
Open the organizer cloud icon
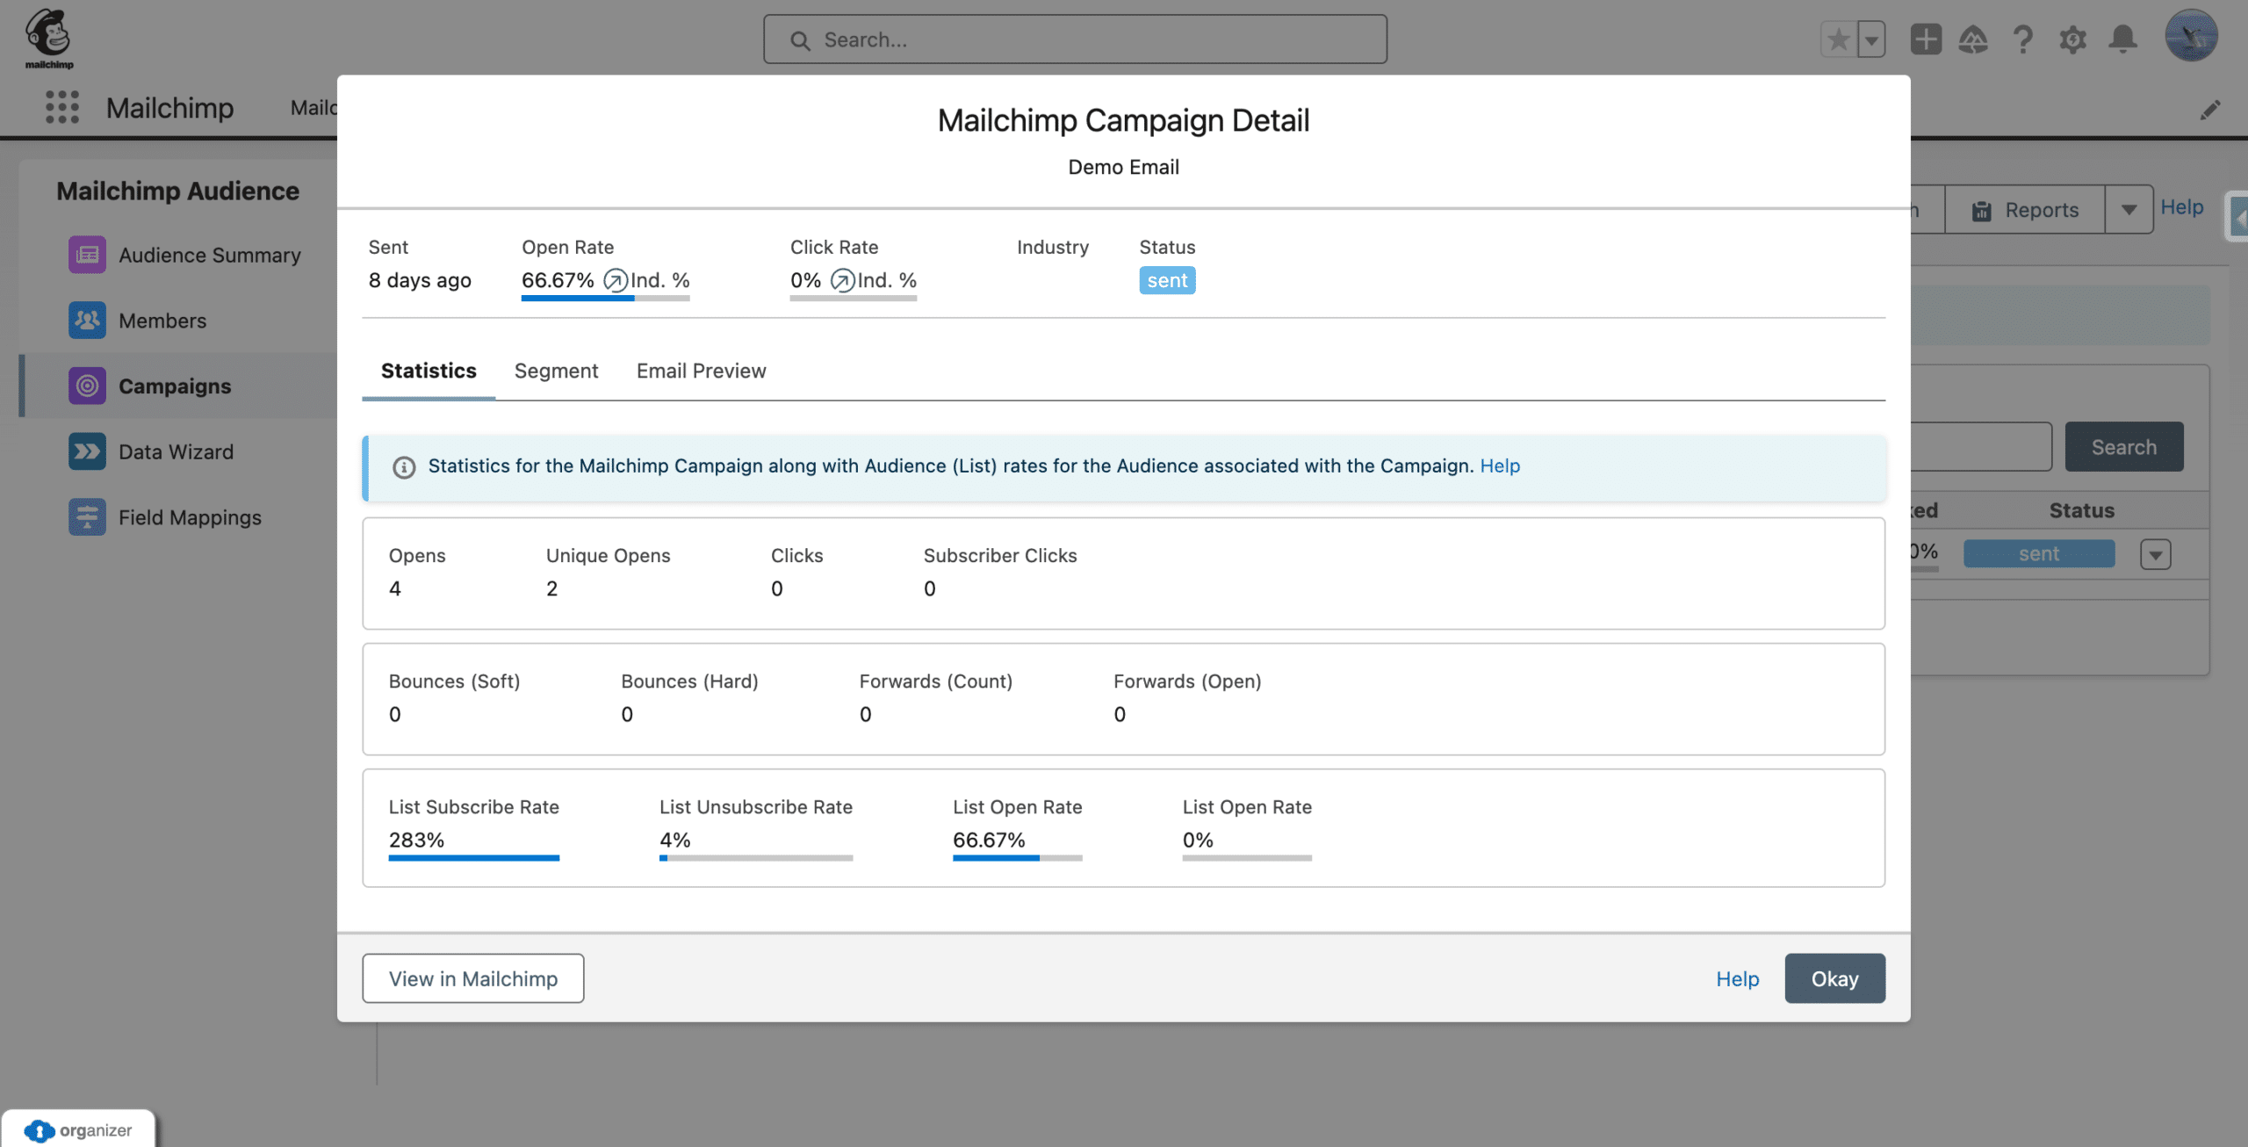tap(39, 1130)
